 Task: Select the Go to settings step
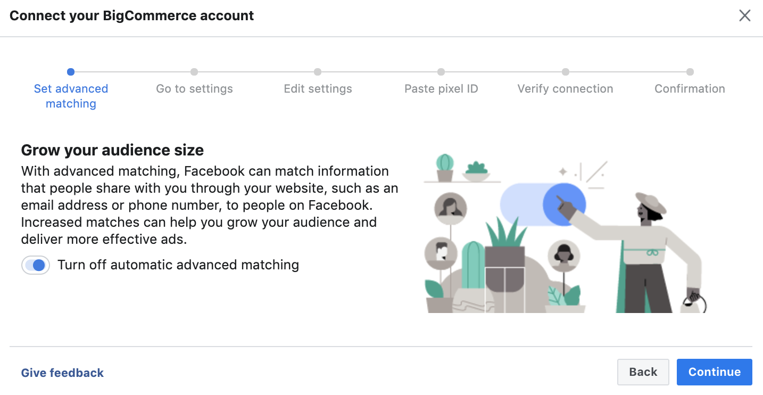pyautogui.click(x=194, y=89)
